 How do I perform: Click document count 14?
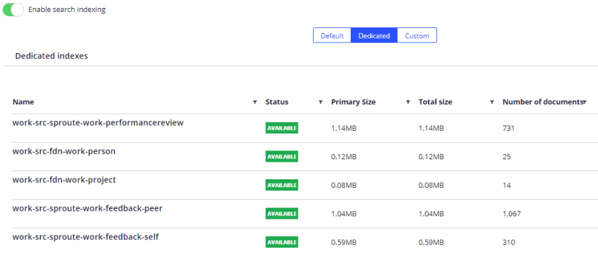coord(507,186)
